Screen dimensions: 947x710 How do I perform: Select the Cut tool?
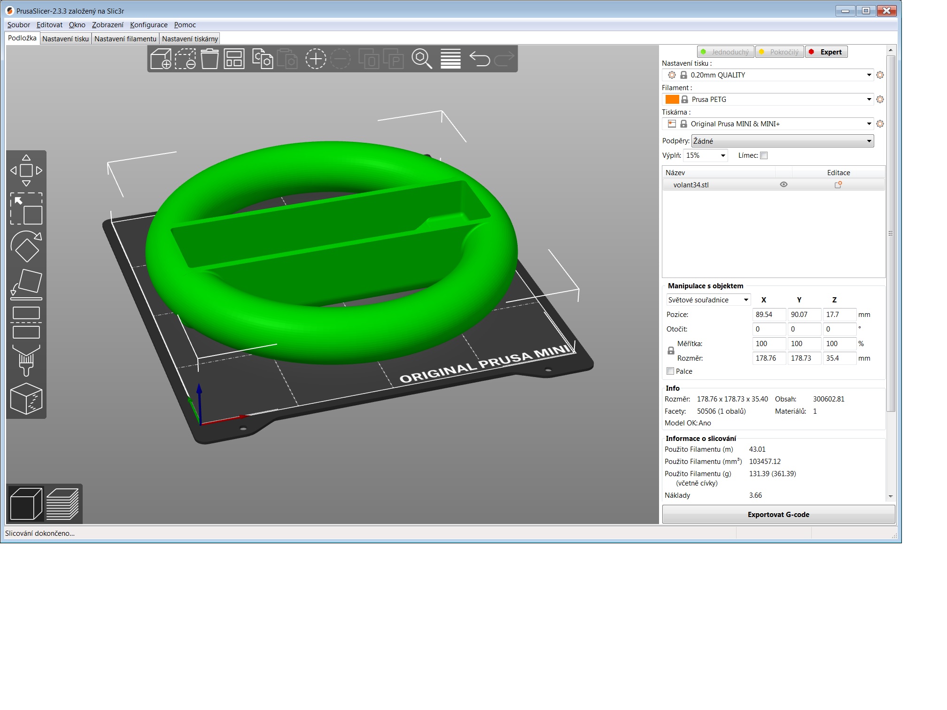(26, 323)
